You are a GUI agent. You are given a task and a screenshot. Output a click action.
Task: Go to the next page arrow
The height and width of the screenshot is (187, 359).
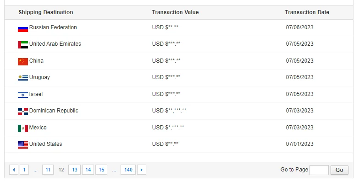142,170
